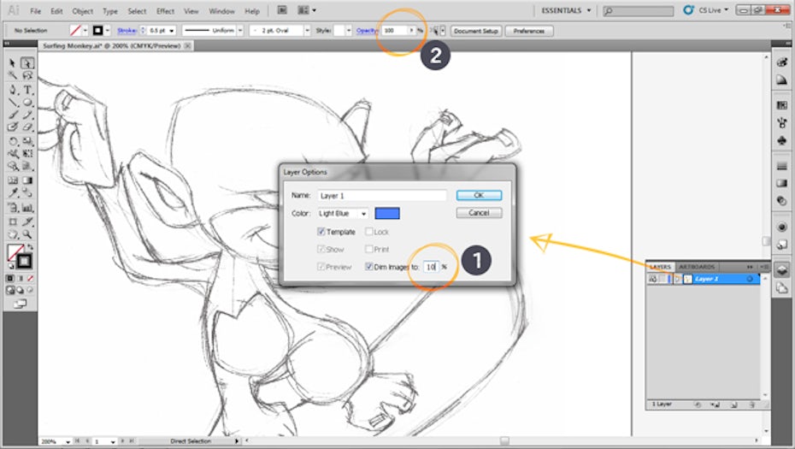The image size is (795, 449).
Task: Click the Document Setup button
Action: 476,30
